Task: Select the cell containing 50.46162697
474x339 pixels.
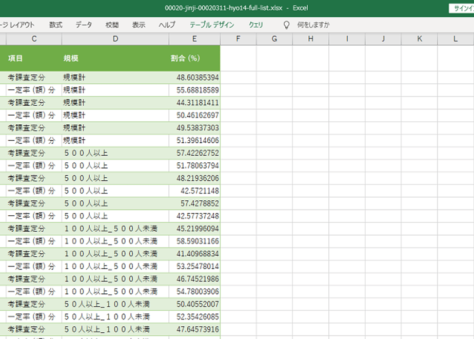Action: [194, 116]
